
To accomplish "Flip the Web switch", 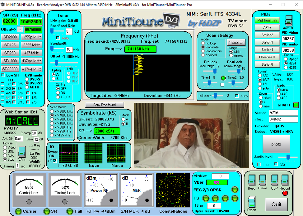I will [x=22, y=152].
